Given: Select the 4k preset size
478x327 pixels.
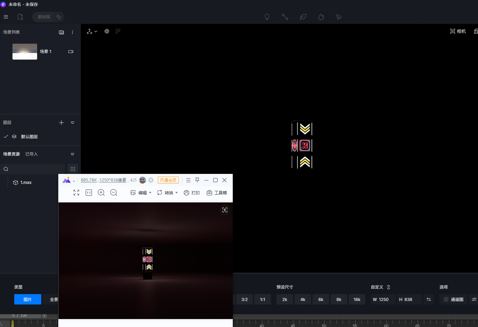Looking at the screenshot, I should [x=303, y=299].
